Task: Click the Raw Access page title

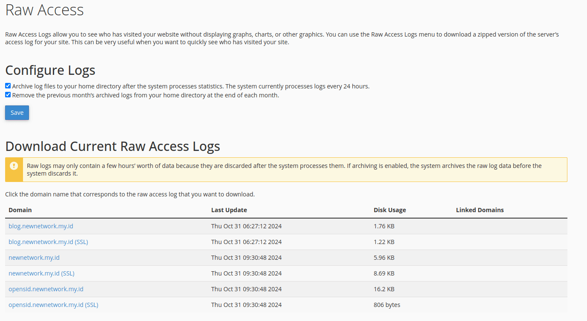Action: pos(44,10)
